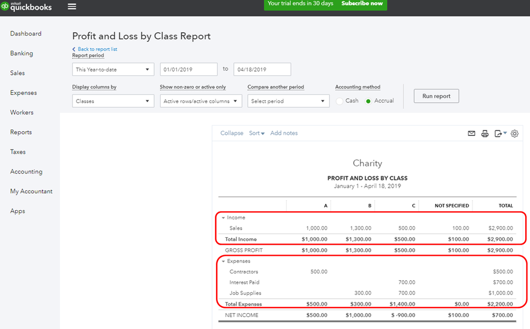Click the QuickBooks logo

[27, 6]
